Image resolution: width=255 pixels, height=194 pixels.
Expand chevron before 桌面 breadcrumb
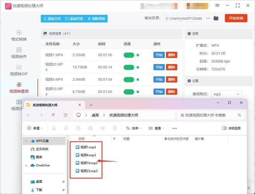point(86,115)
